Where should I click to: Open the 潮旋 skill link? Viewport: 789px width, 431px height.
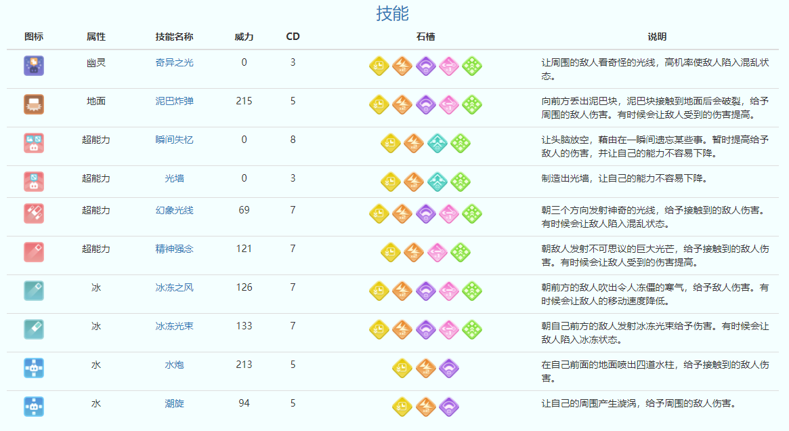point(174,403)
